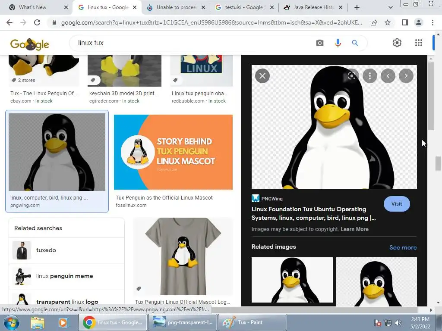Close the image preview panel

point(262,76)
